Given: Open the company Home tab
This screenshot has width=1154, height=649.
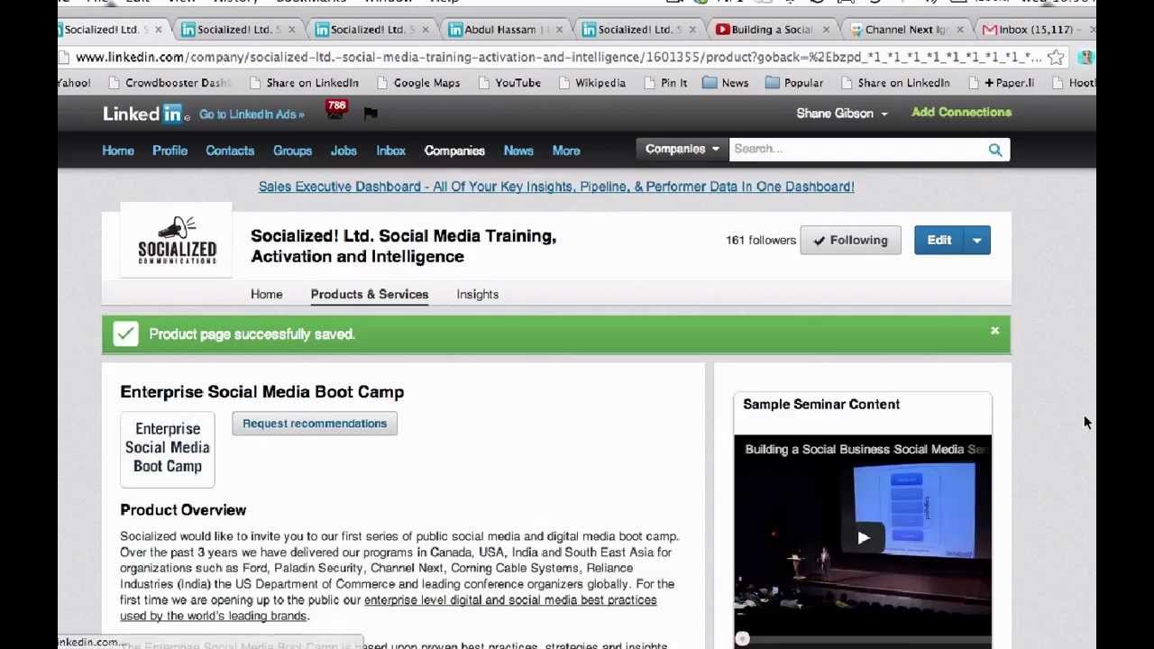Looking at the screenshot, I should [267, 295].
